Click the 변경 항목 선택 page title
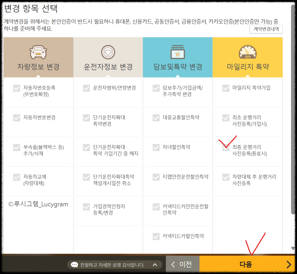The width and height of the screenshot is (297, 274). point(31,9)
